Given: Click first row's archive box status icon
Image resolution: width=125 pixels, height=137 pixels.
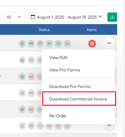Looking at the screenshot, I should click(x=40, y=44).
